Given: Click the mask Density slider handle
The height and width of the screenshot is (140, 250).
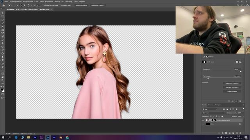Looking at the screenshot, I should (x=241, y=71).
